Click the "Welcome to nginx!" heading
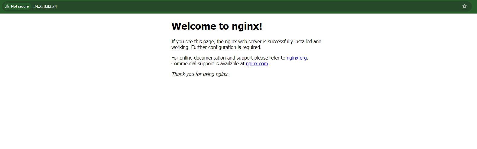The height and width of the screenshot is (149, 477). coord(217,26)
